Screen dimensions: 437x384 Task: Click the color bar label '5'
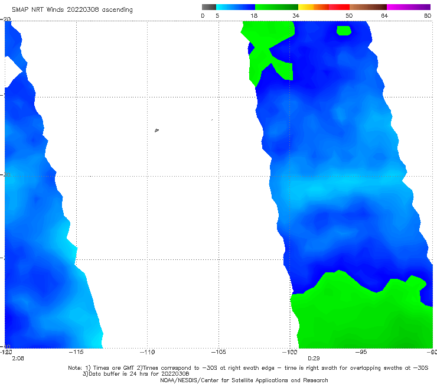[x=217, y=15]
